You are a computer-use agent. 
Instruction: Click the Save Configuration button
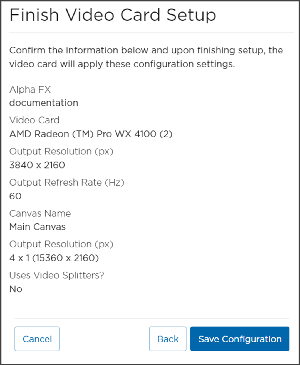(x=240, y=339)
